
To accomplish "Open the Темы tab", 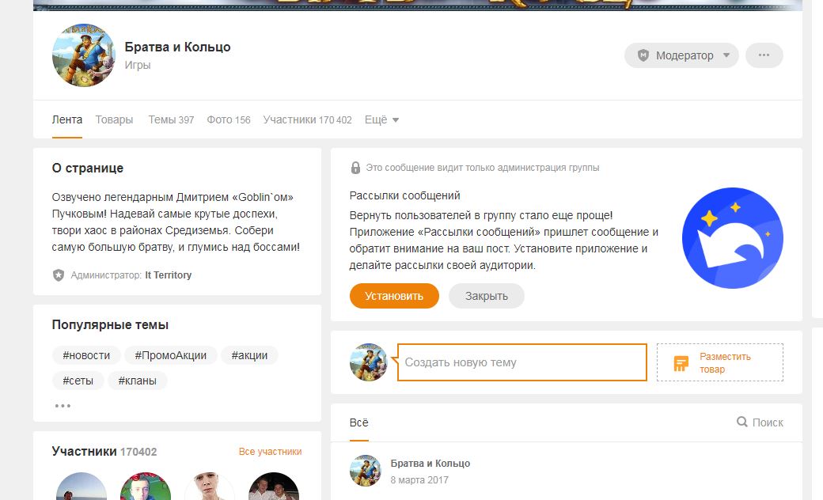I will [170, 120].
